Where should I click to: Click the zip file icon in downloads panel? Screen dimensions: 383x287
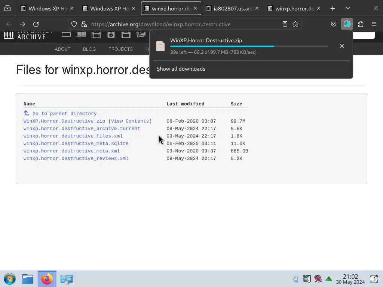pyautogui.click(x=160, y=46)
